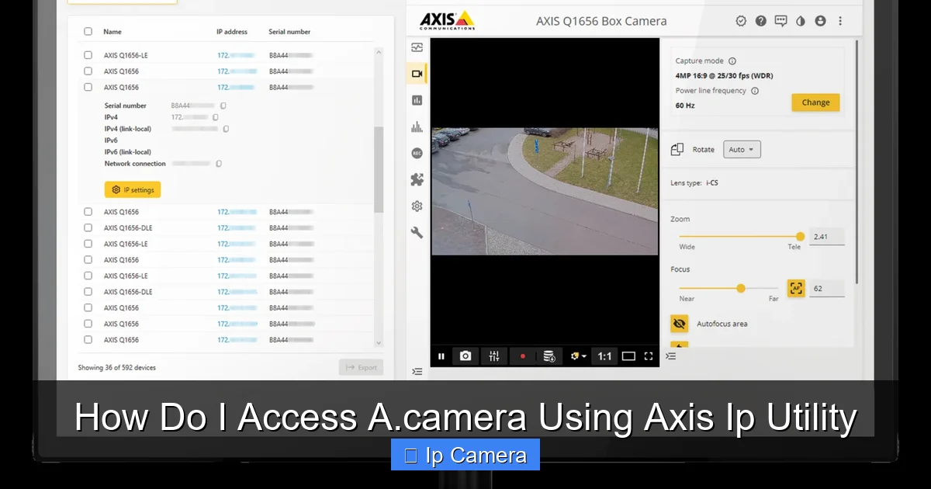Select the Video section camera icon
Image resolution: width=931 pixels, height=489 pixels.
click(x=417, y=74)
